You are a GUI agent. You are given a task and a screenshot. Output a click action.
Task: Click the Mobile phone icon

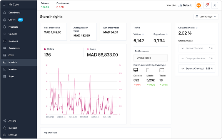click(148, 70)
